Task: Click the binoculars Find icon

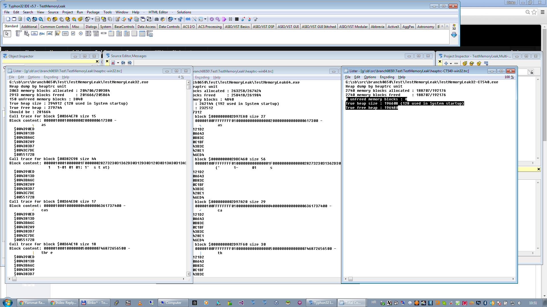Action: click(x=156, y=19)
